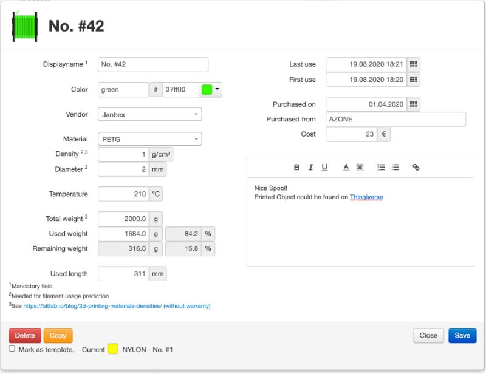Click the 'Nice Spool!' note text

coord(270,188)
